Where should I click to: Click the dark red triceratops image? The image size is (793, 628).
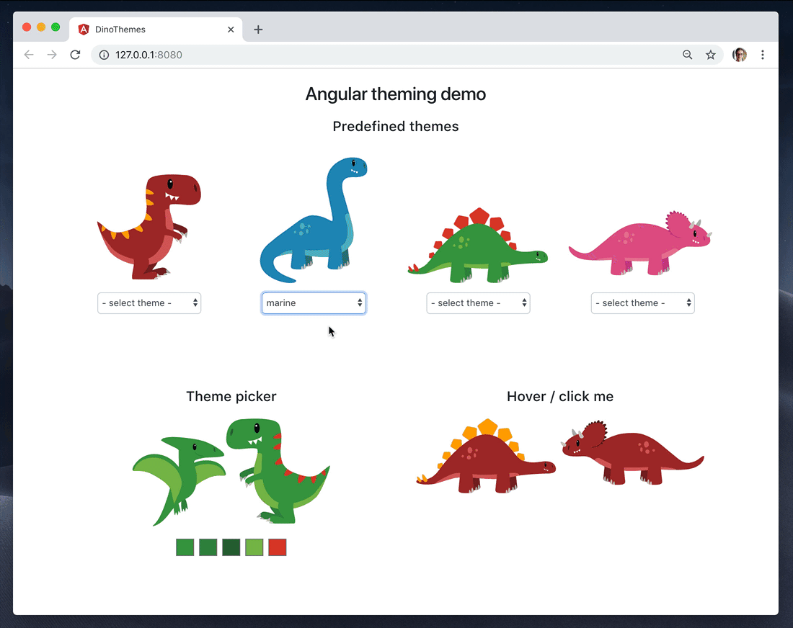tap(632, 453)
